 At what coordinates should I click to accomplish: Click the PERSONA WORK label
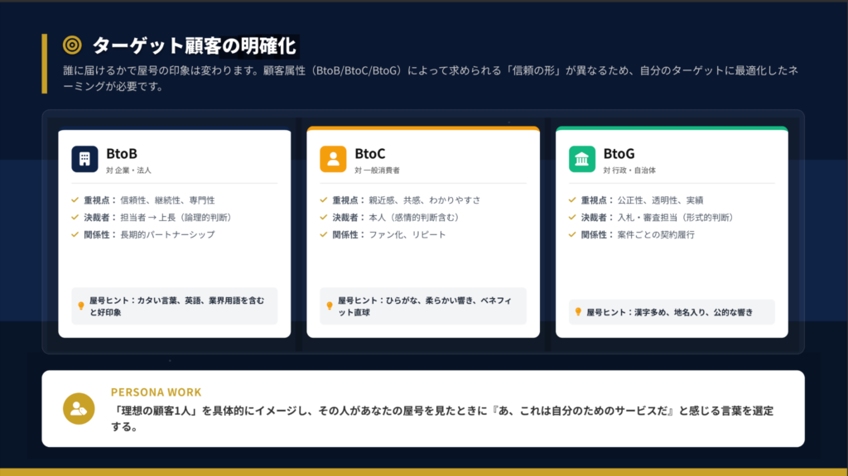(x=156, y=392)
